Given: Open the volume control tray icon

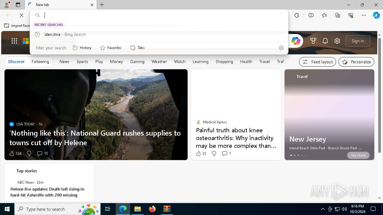Looking at the screenshot, I should pos(344,209).
